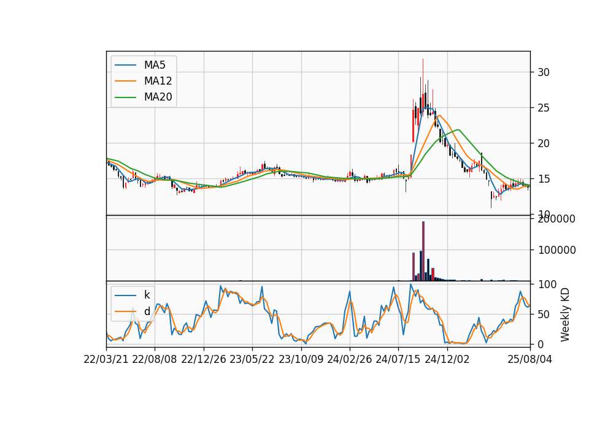Click the blue MA5 legend line sample

[x=125, y=65]
